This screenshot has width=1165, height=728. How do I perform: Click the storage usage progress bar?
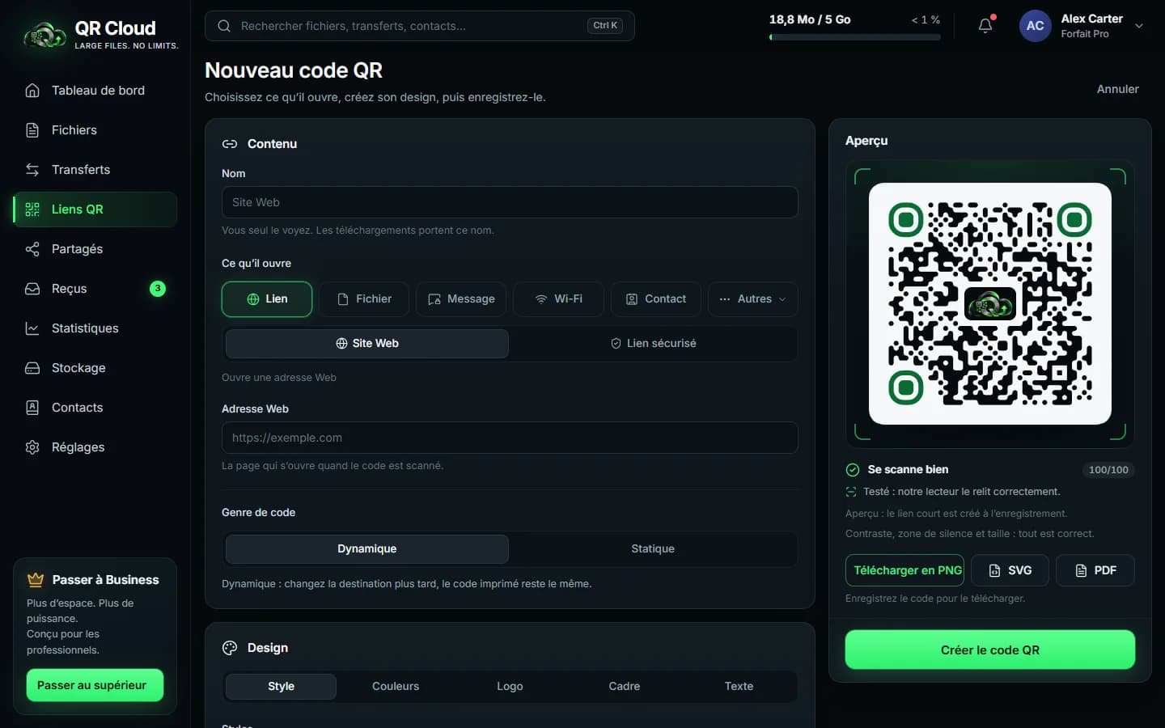pyautogui.click(x=854, y=37)
